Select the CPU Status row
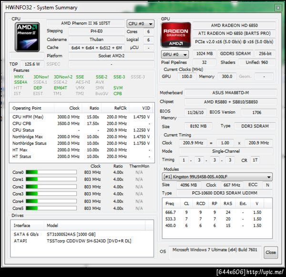Viewport: 286px width, 277px height. pos(82,130)
